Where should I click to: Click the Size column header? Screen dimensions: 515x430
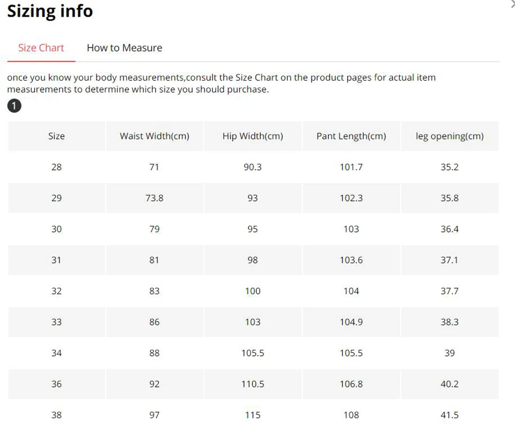point(56,136)
